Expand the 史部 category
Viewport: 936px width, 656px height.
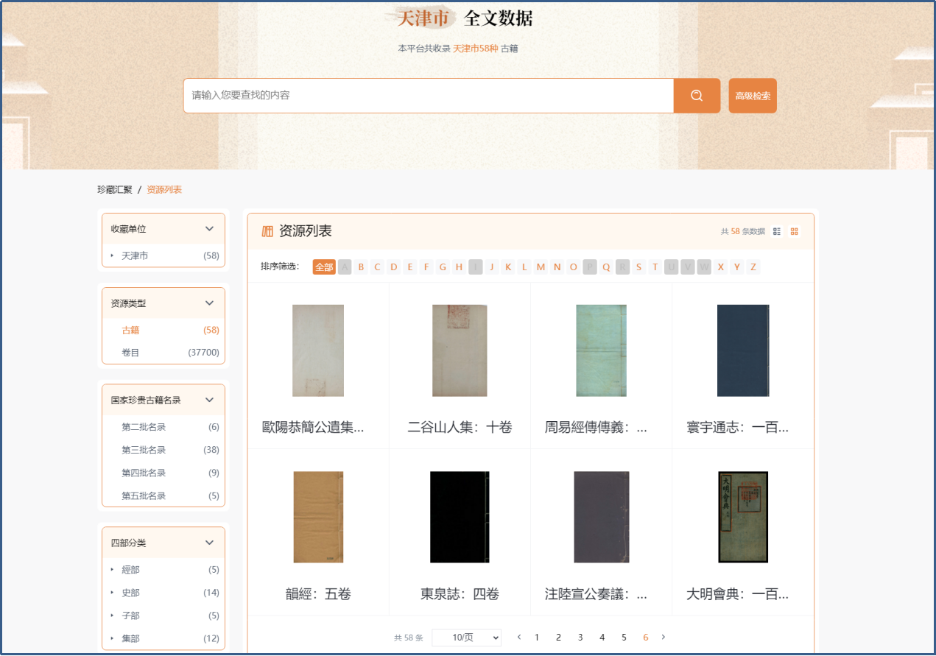coord(113,592)
